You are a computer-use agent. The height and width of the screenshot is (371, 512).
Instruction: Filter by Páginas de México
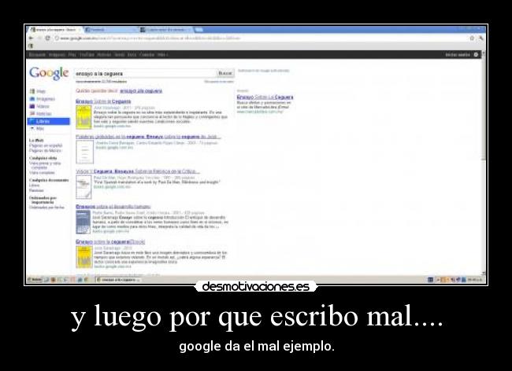pos(45,150)
